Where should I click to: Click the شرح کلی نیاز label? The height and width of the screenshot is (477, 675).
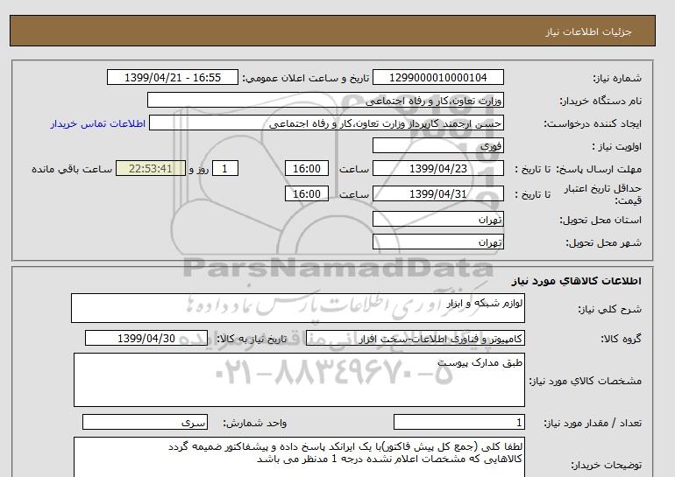coord(609,309)
